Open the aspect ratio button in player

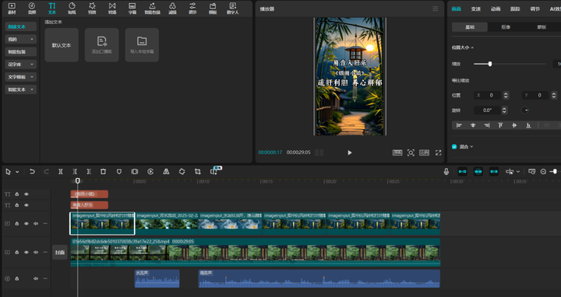[x=425, y=153]
